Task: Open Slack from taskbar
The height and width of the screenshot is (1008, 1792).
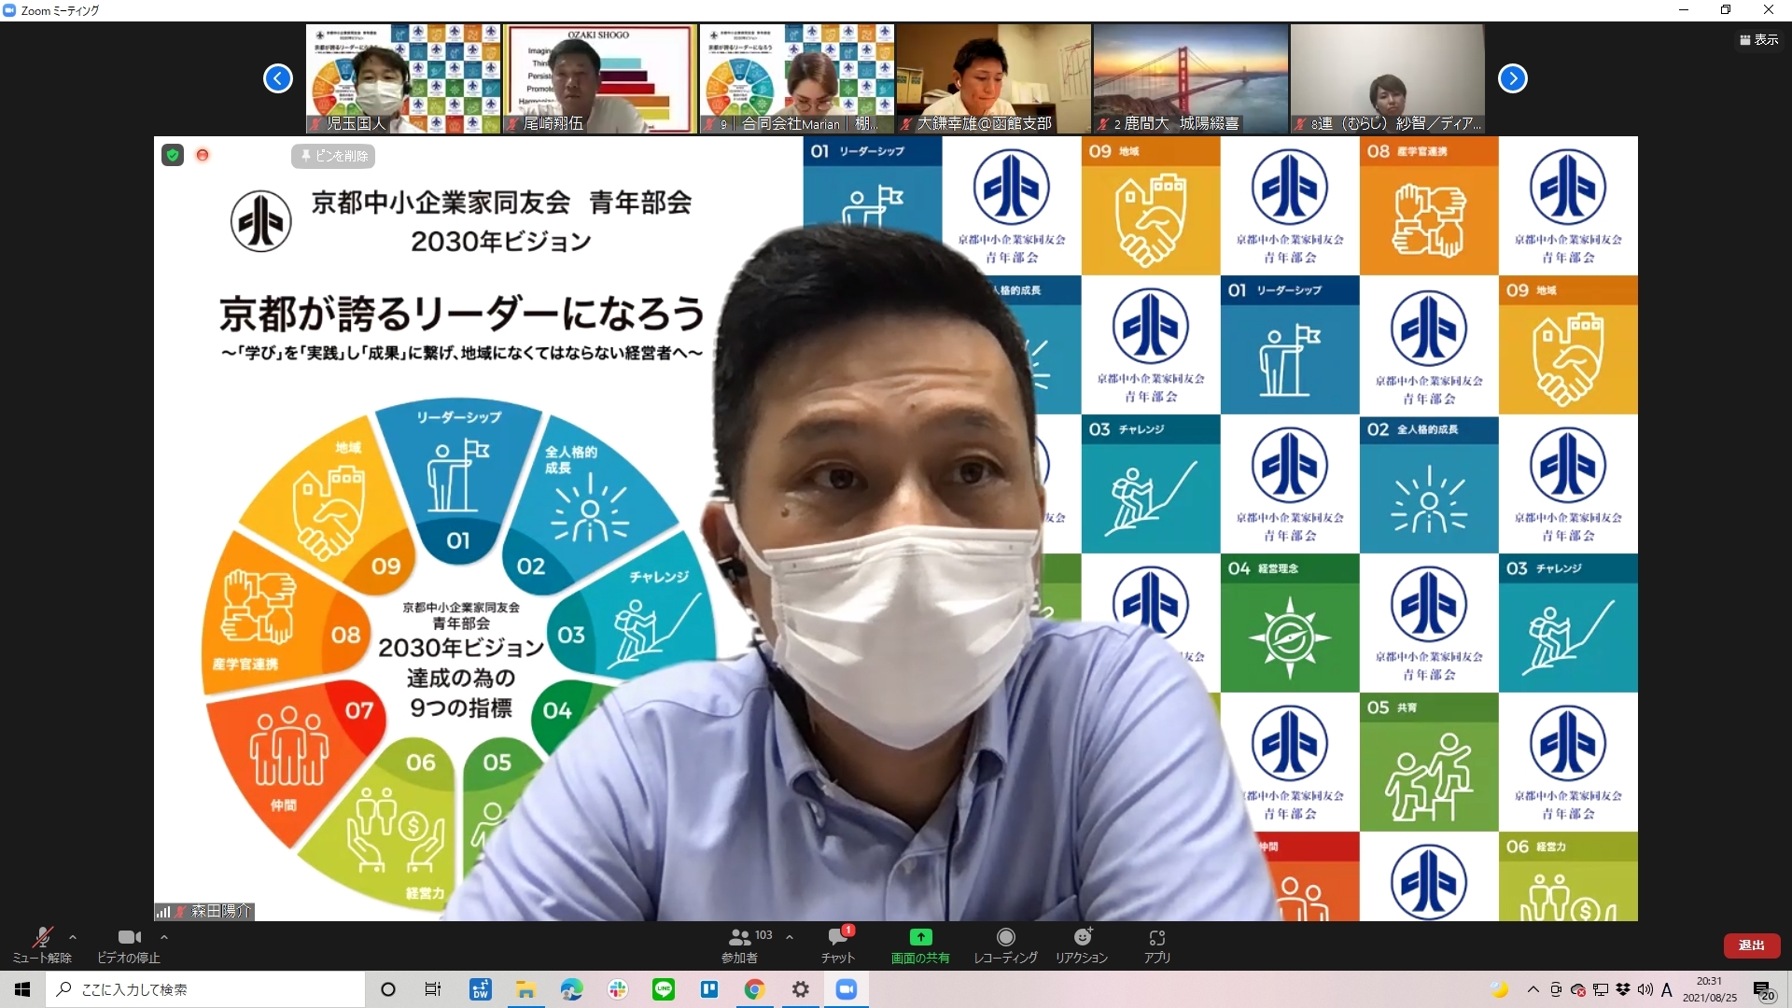Action: click(x=618, y=989)
